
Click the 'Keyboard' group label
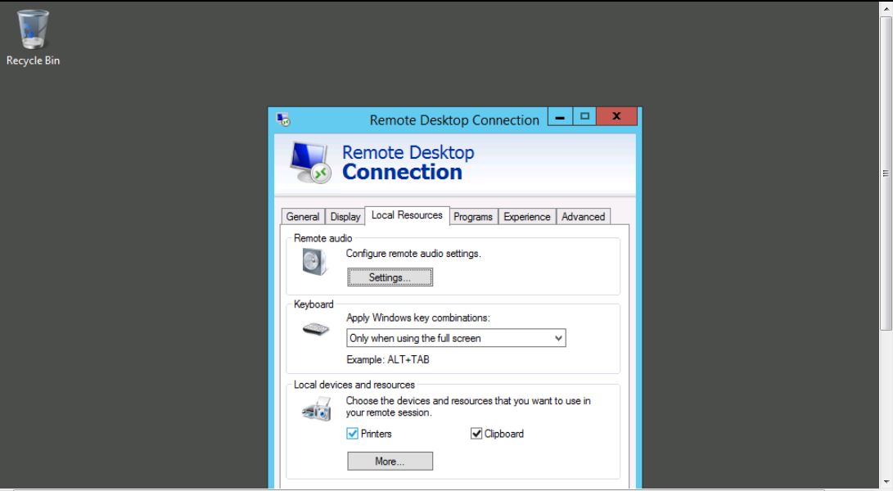tap(313, 304)
